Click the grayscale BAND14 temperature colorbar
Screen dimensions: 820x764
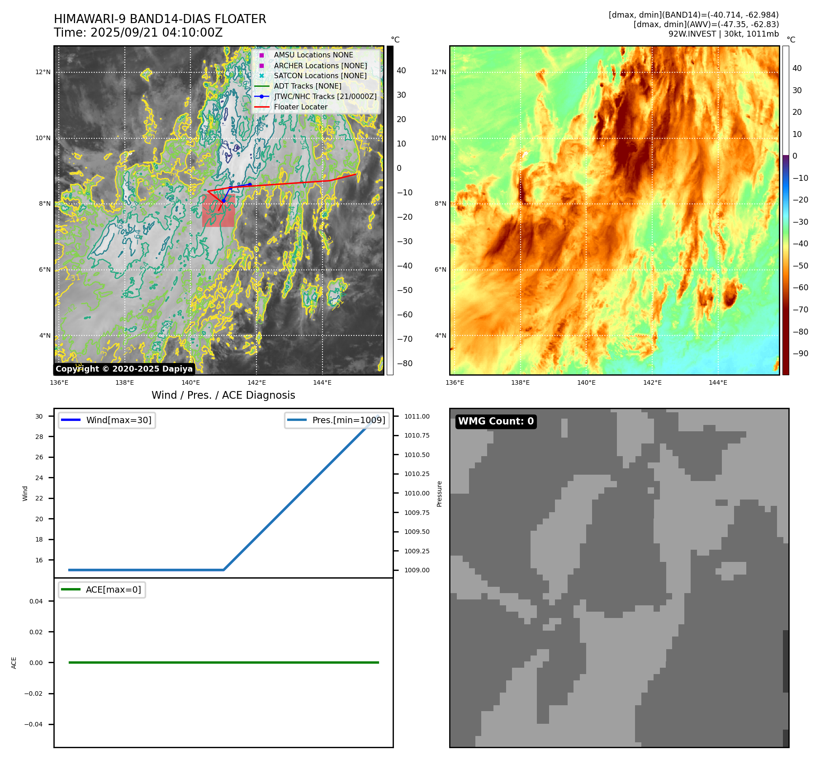[390, 210]
